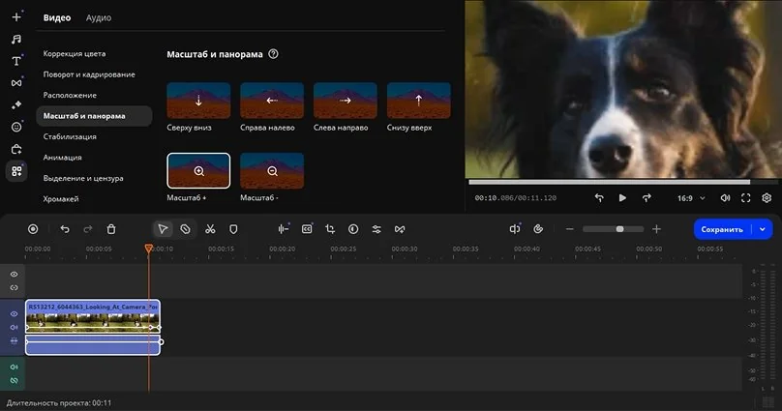Click help icon next to Масштаб и панорама
Viewport: 782px width, 411px height.
point(273,54)
